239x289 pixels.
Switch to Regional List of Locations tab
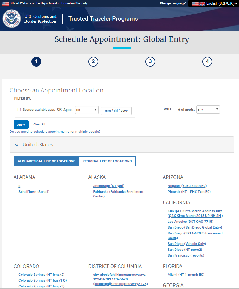(x=107, y=161)
